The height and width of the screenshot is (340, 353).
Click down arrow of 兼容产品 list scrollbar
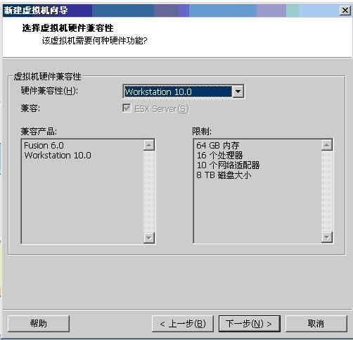point(149,238)
